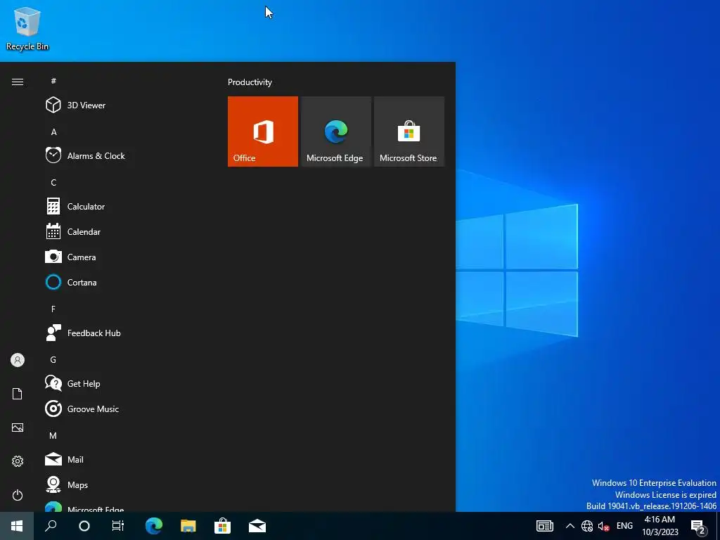Click the Office tile

tap(263, 131)
